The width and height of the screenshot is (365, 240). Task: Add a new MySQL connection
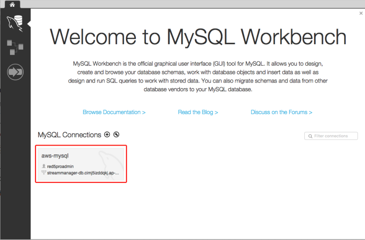[x=107, y=135]
